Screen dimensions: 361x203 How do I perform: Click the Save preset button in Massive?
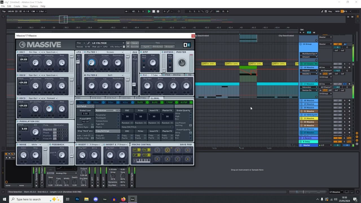[x=135, y=43]
